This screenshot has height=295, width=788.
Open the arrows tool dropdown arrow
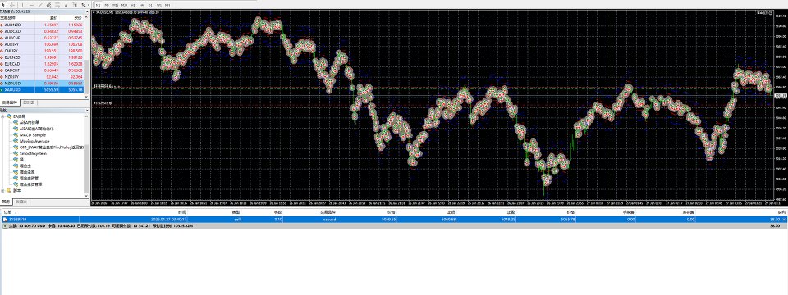(x=89, y=5)
